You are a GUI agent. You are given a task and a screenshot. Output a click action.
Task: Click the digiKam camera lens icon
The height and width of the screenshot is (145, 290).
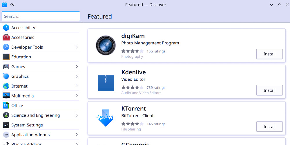tap(106, 46)
